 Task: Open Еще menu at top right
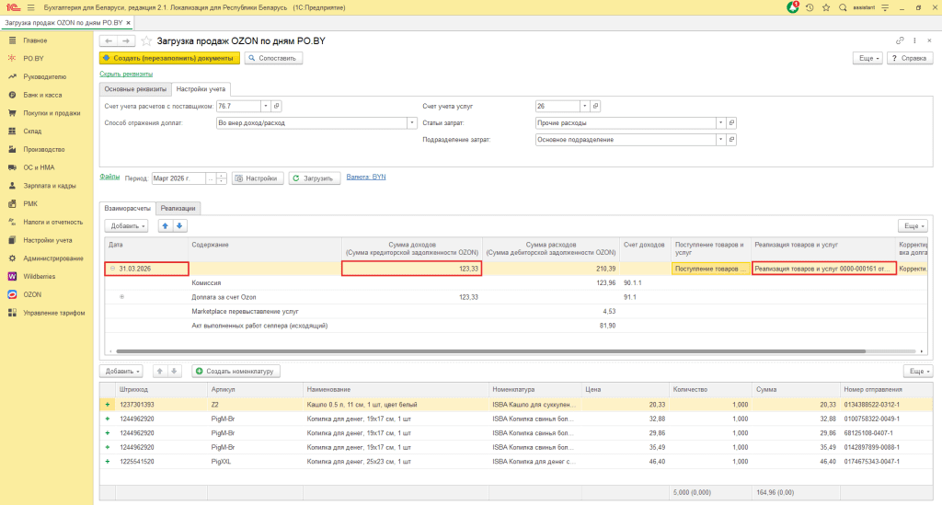pyautogui.click(x=868, y=58)
